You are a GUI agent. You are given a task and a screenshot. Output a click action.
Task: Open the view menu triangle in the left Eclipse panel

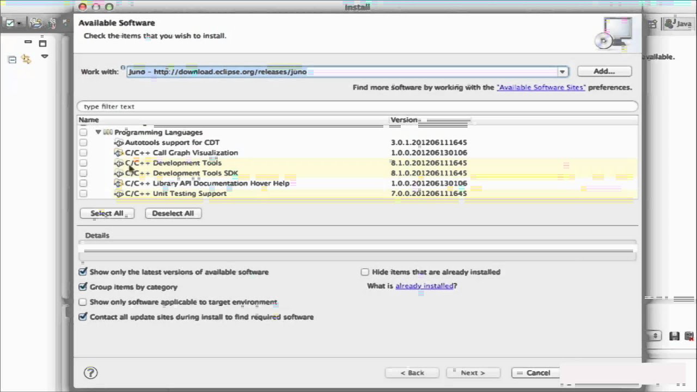coord(45,57)
